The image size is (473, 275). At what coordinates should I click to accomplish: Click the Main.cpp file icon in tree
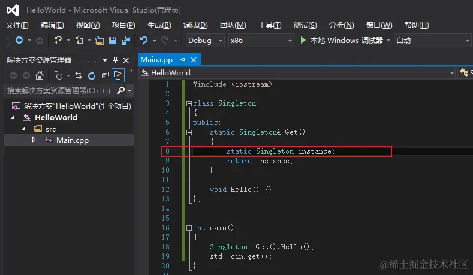[49, 140]
